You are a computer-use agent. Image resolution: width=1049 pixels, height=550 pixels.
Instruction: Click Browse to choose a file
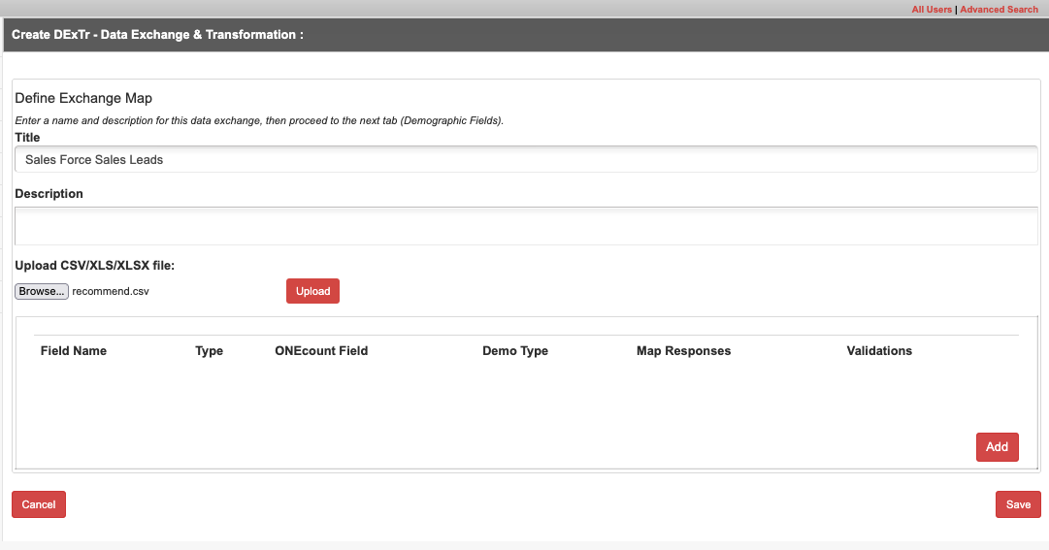pos(42,291)
